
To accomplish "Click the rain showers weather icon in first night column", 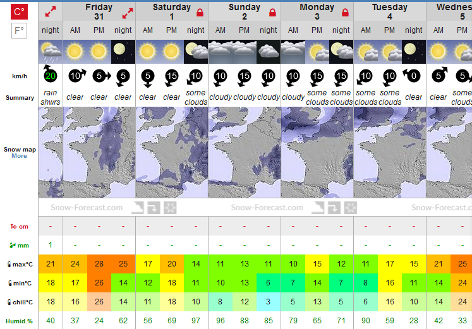I will pyautogui.click(x=51, y=52).
